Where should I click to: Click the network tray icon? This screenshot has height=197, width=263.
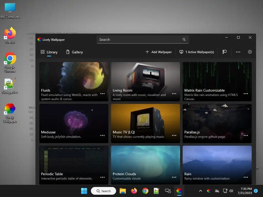click(225, 191)
